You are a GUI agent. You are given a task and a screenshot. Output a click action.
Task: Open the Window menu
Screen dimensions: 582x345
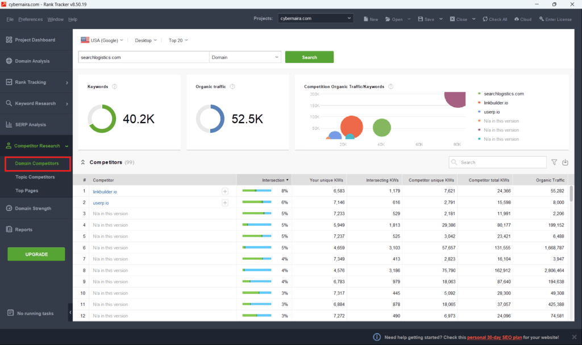click(55, 19)
